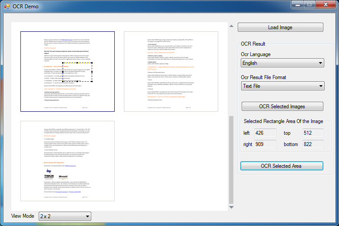Expand the Ocr Result File Format combo box
339x226 pixels.
click(x=282, y=86)
